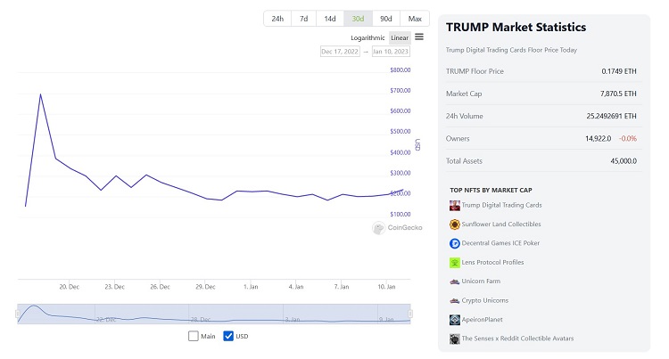Click the TRUMP Floor Price label

point(475,71)
